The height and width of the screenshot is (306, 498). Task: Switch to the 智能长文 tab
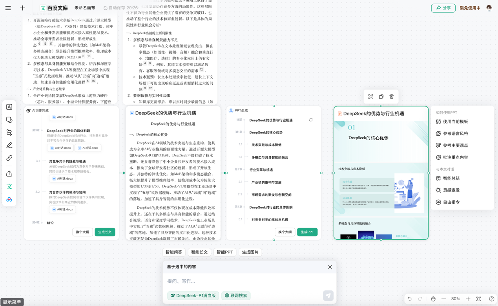[199, 252]
